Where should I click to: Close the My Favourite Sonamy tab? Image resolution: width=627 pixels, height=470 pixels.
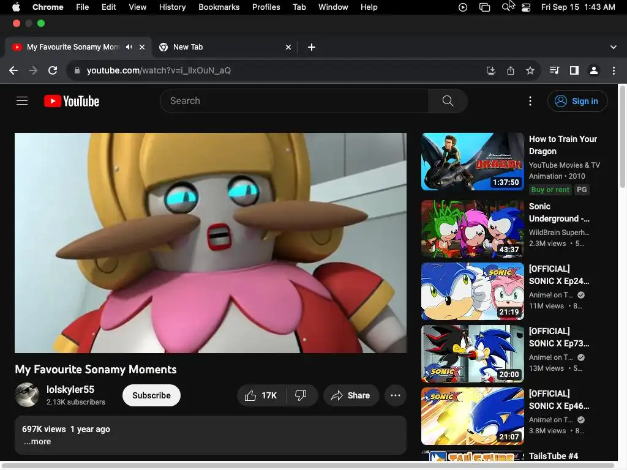[142, 47]
